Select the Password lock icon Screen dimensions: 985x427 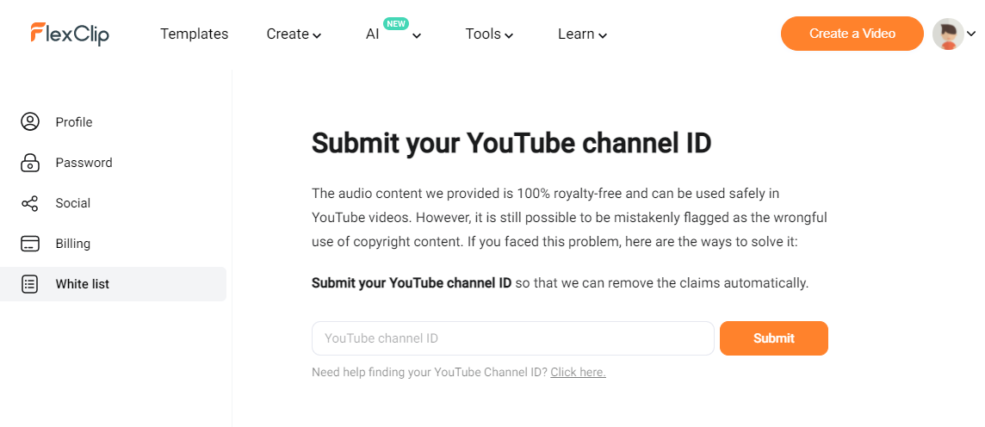pos(29,163)
